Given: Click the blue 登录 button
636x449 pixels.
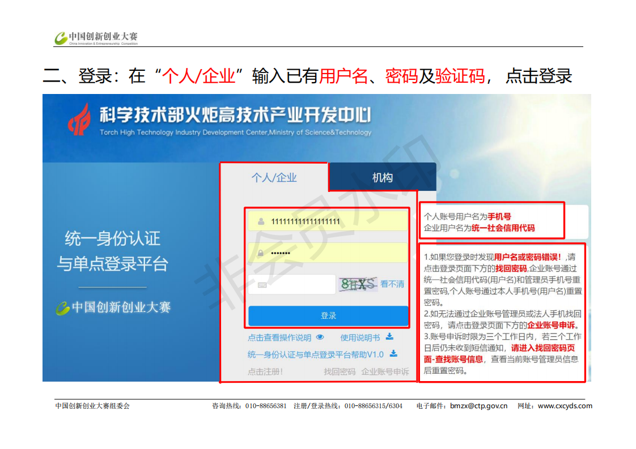Looking at the screenshot, I should tap(328, 316).
